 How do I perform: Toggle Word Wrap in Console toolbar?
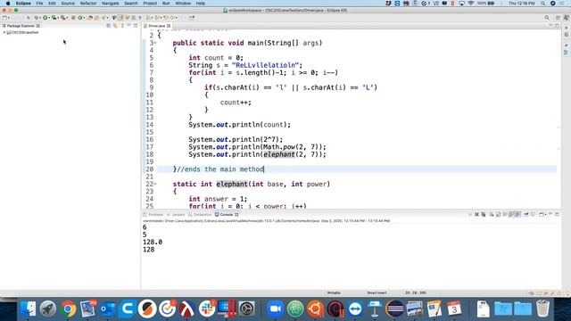(505, 215)
